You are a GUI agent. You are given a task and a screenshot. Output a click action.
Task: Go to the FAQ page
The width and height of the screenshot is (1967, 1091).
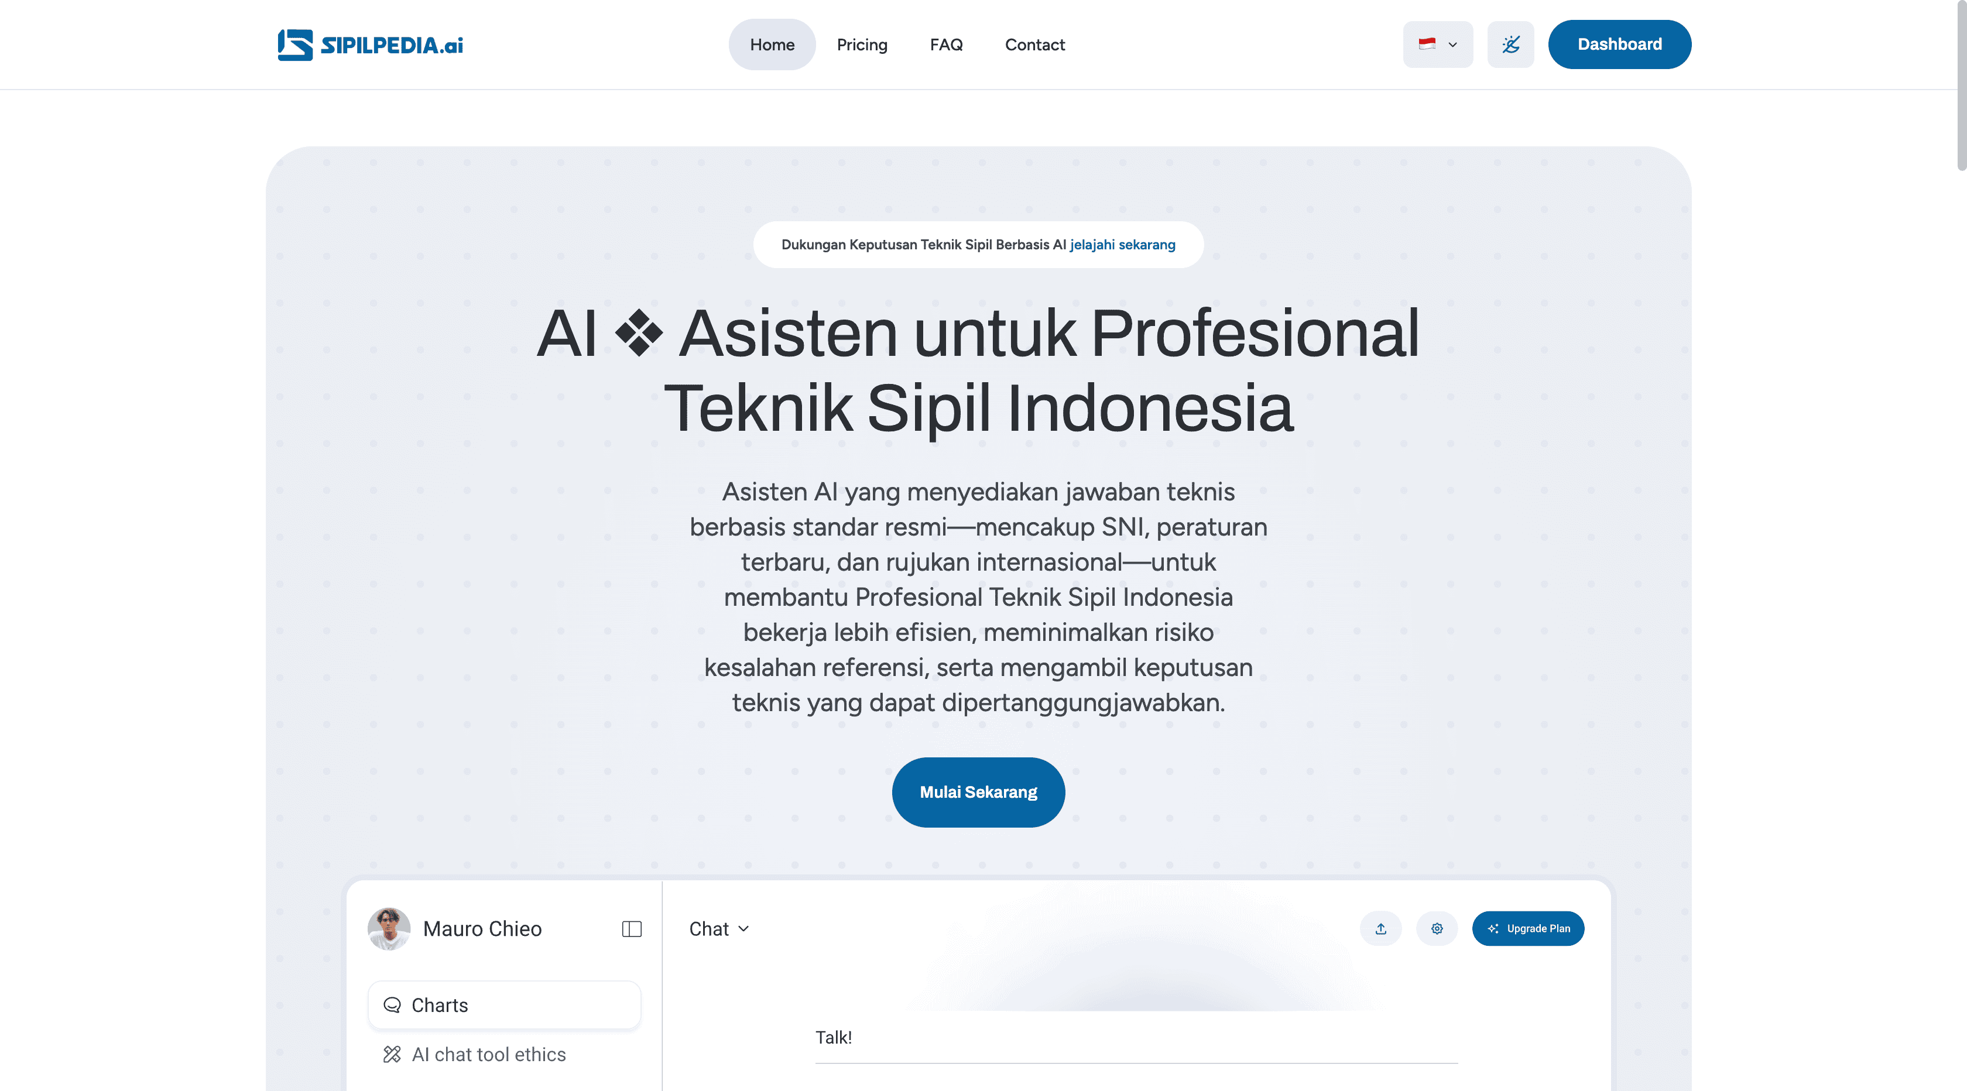pyautogui.click(x=945, y=44)
